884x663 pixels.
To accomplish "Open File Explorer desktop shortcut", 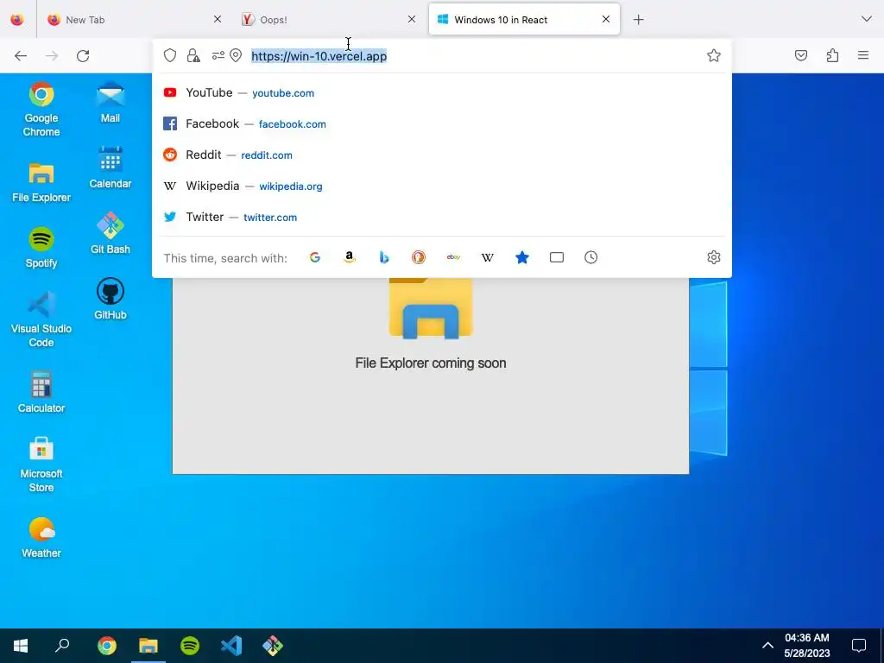I will [x=41, y=182].
